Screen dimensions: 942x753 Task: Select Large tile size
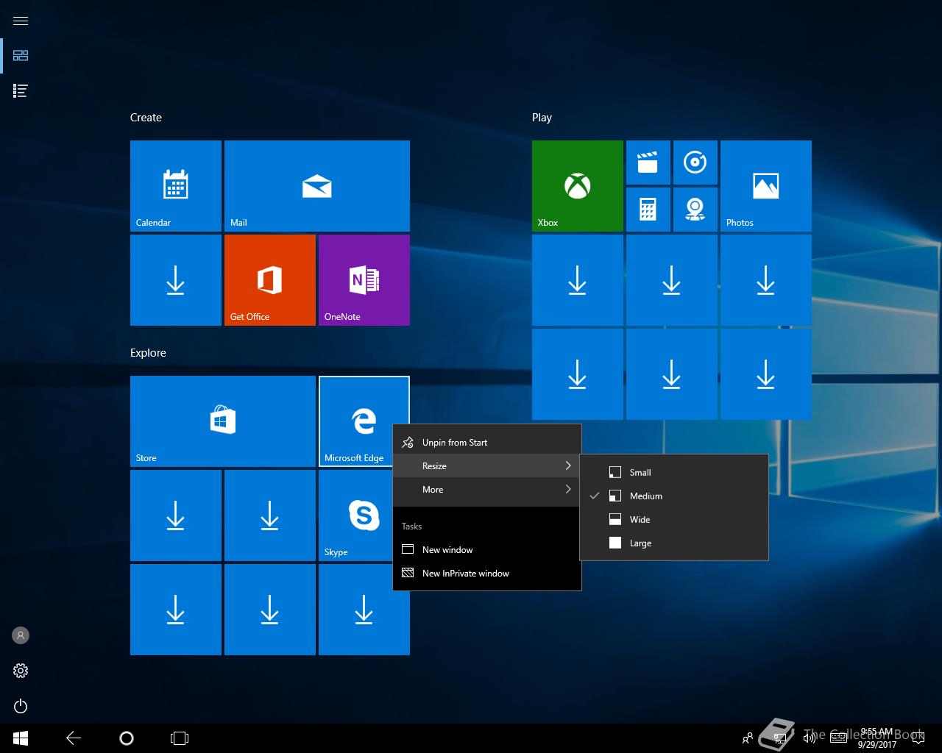(x=674, y=543)
